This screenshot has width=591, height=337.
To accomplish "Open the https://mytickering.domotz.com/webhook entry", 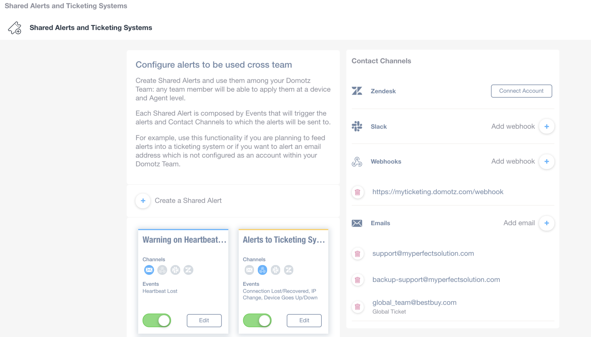I will click(x=438, y=192).
